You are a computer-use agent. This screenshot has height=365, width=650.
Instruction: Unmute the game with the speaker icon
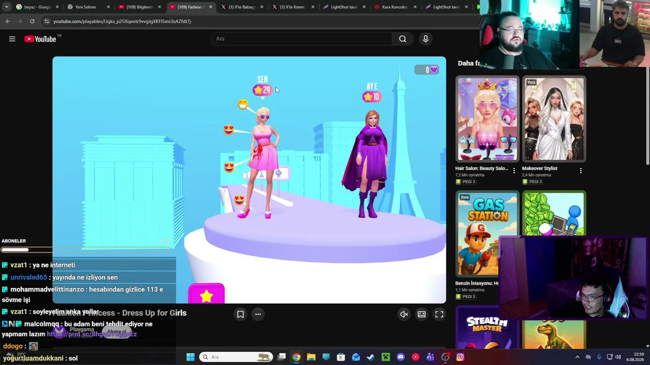[404, 314]
